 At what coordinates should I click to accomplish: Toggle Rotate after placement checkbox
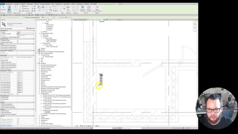pos(25,17)
